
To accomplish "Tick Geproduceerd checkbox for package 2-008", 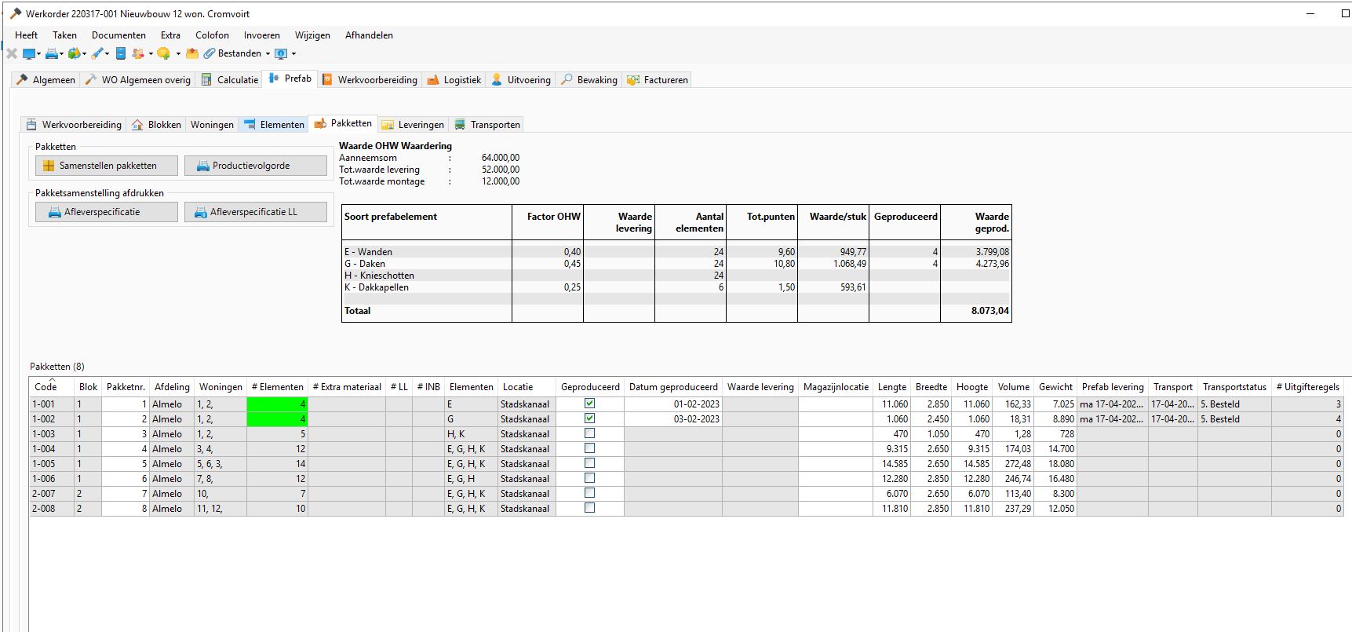I will [590, 508].
